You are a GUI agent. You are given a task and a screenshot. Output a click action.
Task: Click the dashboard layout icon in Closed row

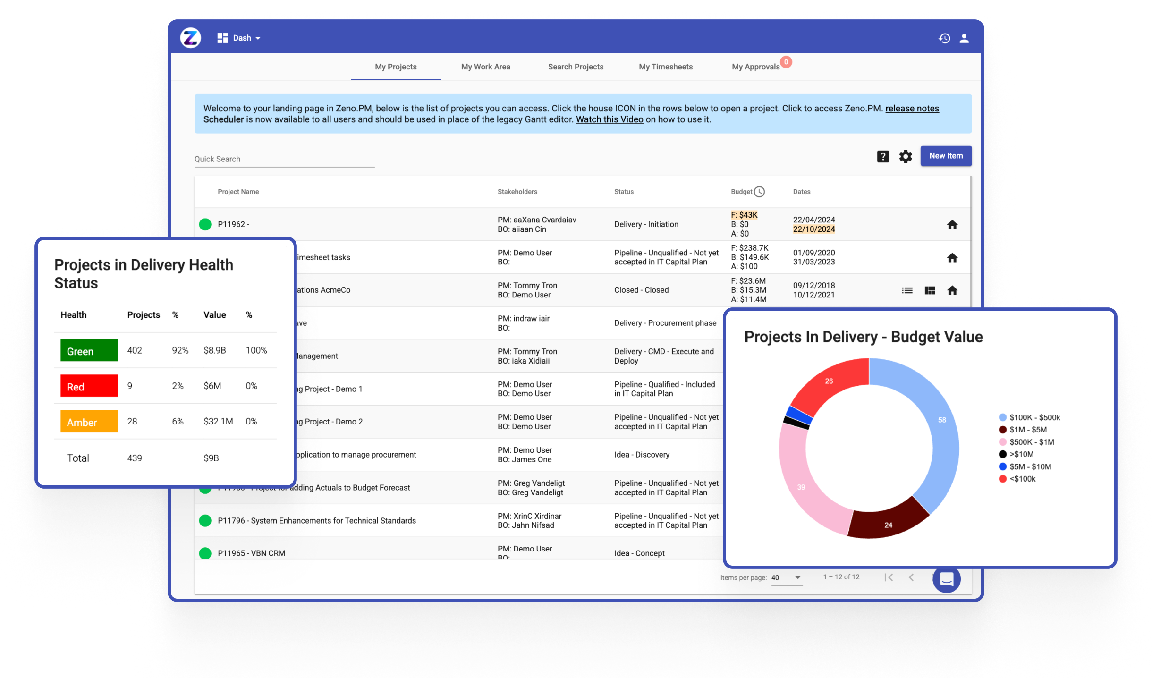tap(930, 290)
